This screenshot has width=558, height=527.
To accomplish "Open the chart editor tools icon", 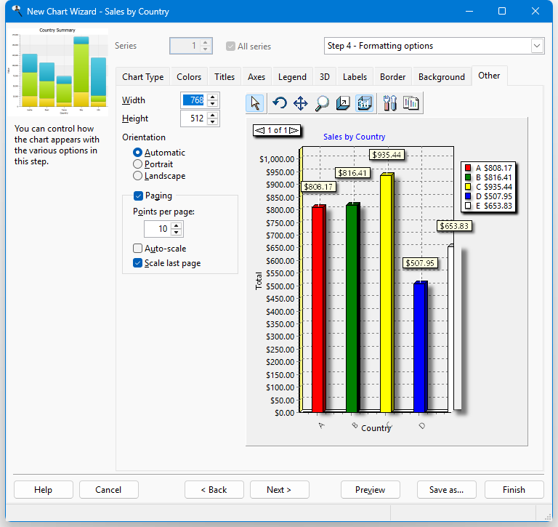I will tap(389, 103).
